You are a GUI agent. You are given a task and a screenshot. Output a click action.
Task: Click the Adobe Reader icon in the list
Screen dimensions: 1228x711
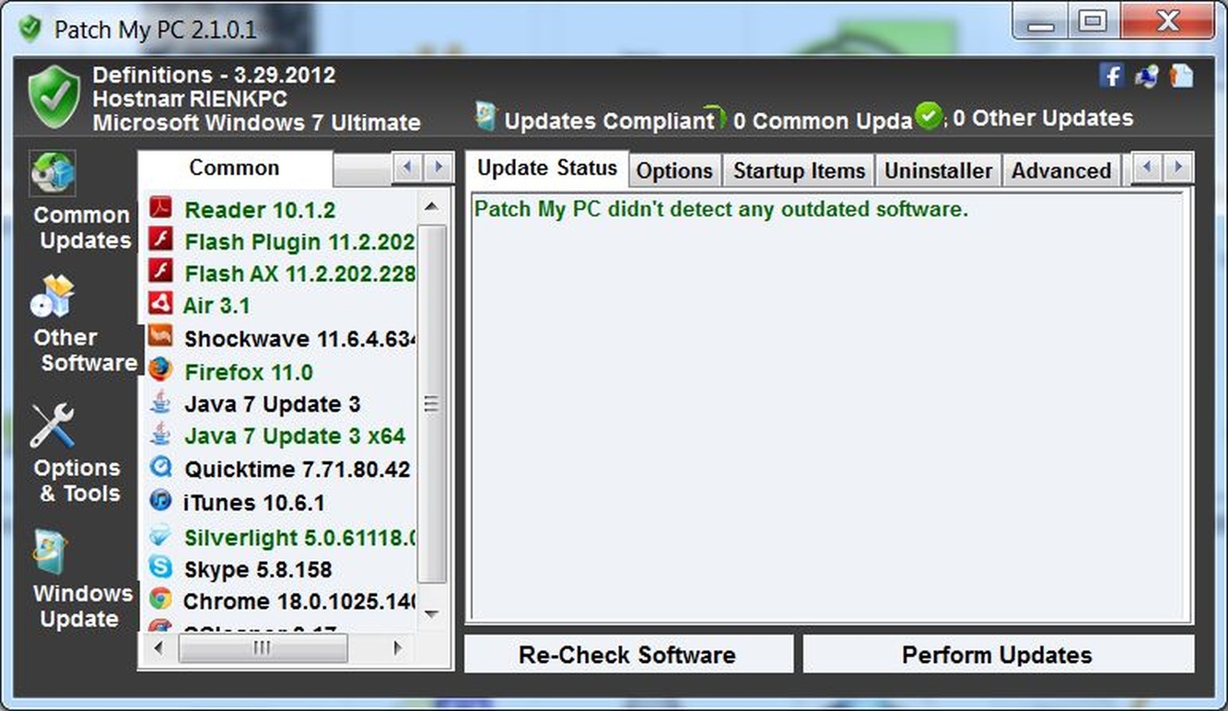pos(160,208)
